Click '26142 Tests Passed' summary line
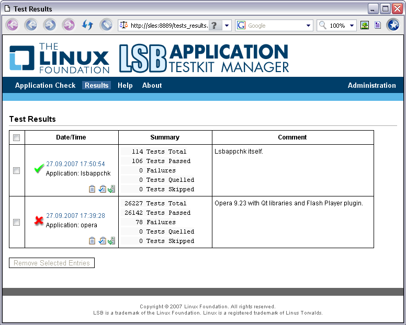 [x=157, y=213]
